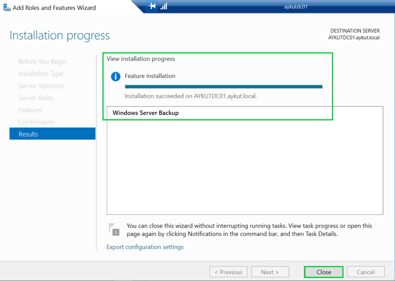
Task: Open the Installation Type step
Action: pos(41,74)
